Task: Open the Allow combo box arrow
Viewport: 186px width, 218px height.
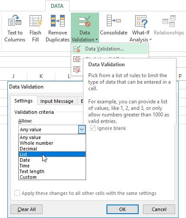Action: coord(82,129)
